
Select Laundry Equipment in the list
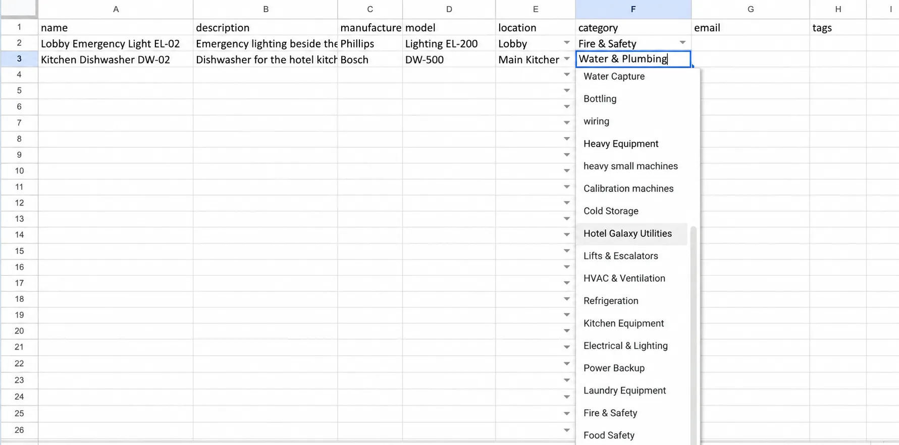(631, 391)
